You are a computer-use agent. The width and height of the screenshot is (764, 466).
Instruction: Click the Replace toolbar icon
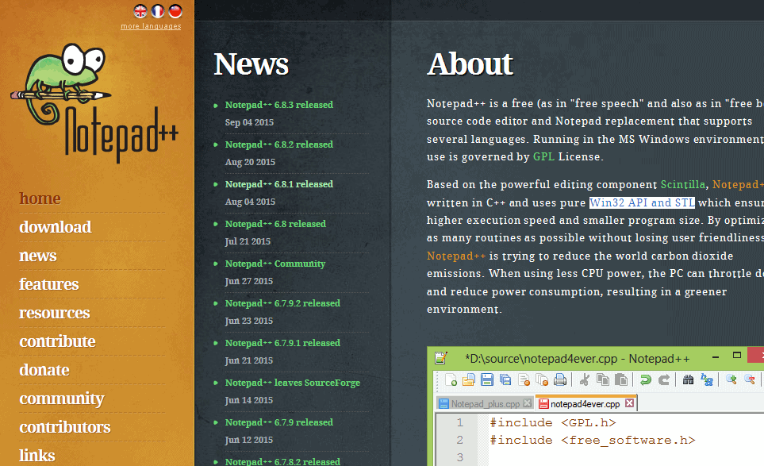coord(707,379)
